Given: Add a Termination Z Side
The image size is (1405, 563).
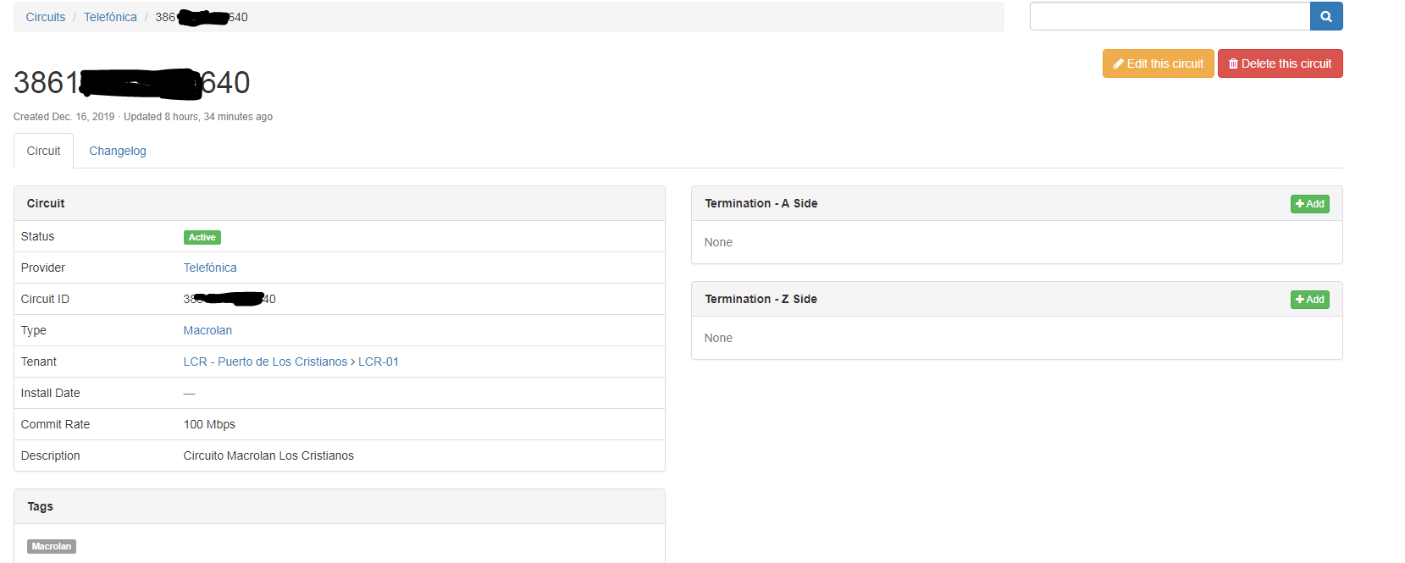Looking at the screenshot, I should 1309,300.
